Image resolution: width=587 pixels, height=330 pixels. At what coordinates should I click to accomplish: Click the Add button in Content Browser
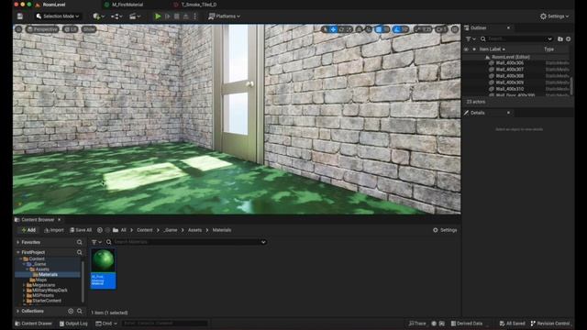pos(28,230)
